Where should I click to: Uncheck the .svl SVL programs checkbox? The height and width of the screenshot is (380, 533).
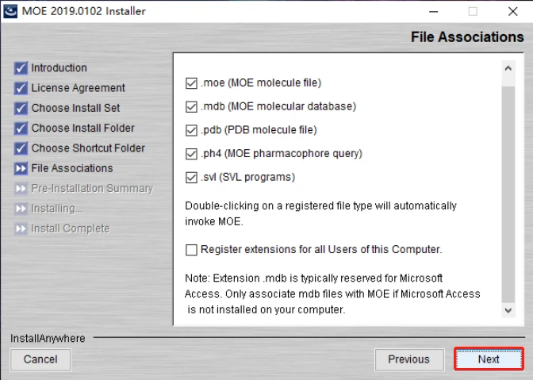pyautogui.click(x=190, y=178)
